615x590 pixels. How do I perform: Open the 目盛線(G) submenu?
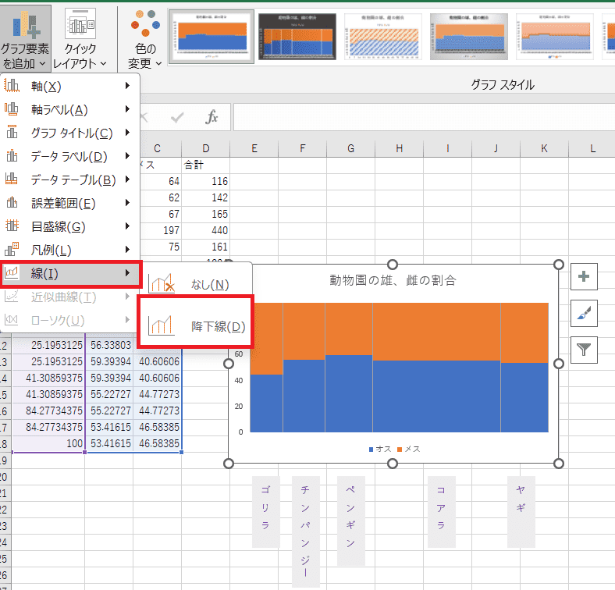[69, 226]
